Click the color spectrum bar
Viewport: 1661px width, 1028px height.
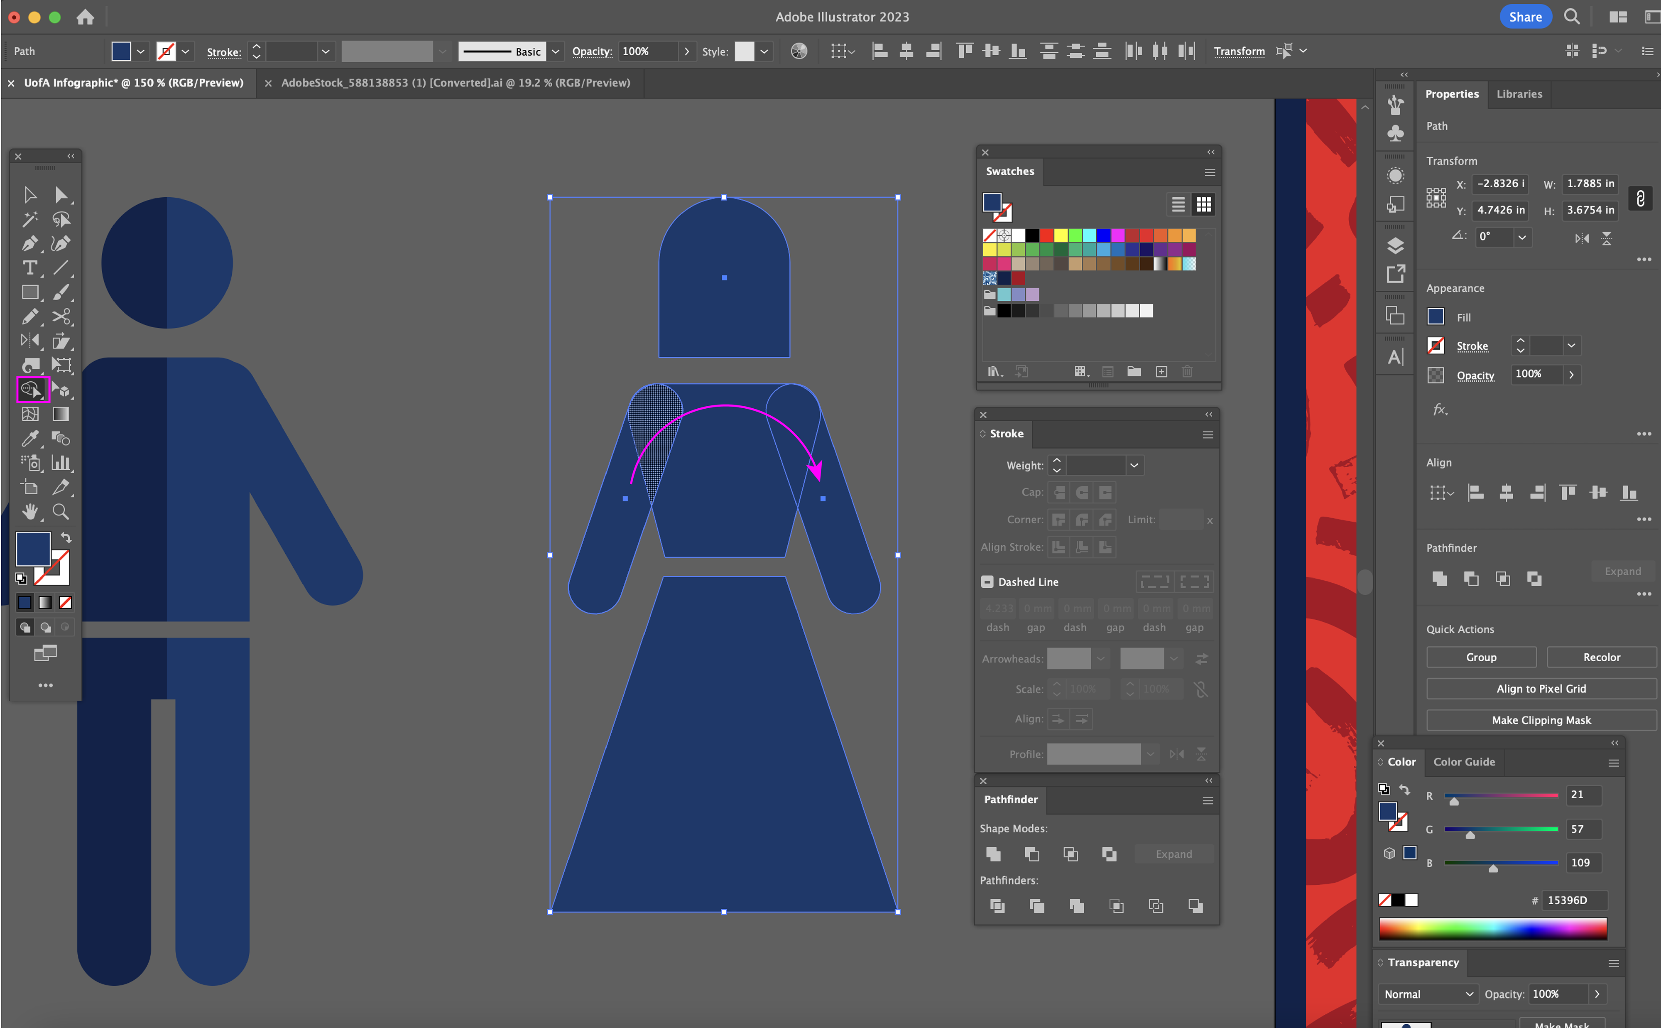pyautogui.click(x=1492, y=929)
